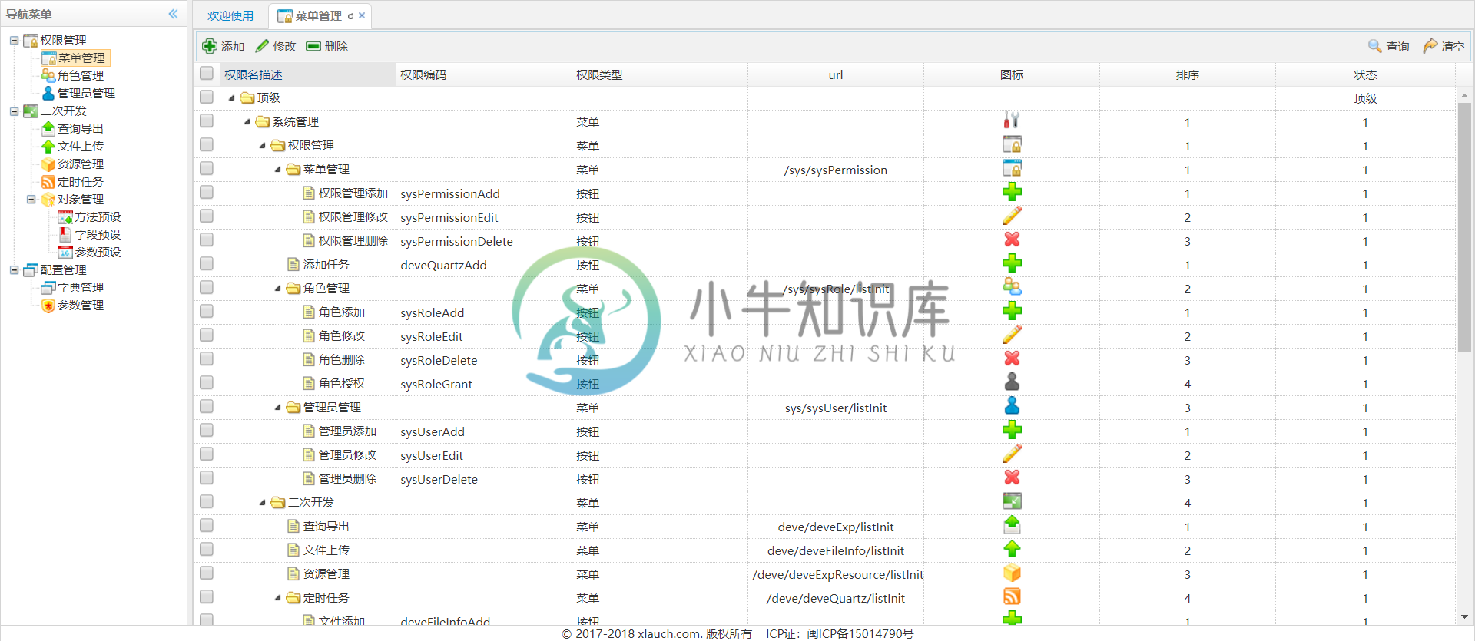Click 参数管理 in navigation menu
Viewport: 1475px width, 641px height.
pos(81,306)
